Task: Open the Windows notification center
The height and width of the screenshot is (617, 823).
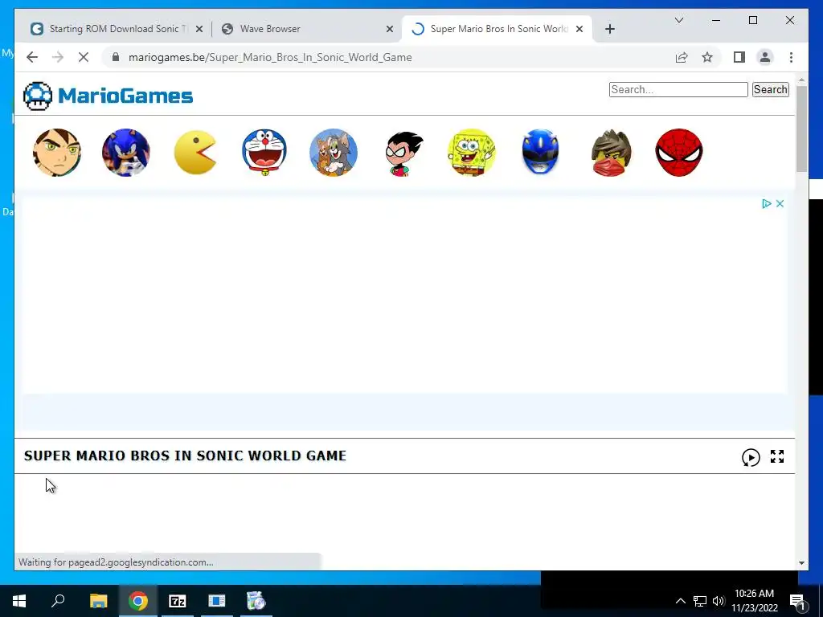Action: click(x=796, y=601)
